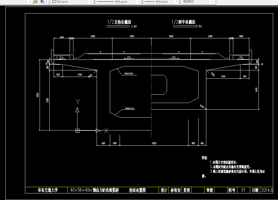Select the 800 bottom dimension text
Image resolution: width=278 pixels, height=200 pixels.
103,143
